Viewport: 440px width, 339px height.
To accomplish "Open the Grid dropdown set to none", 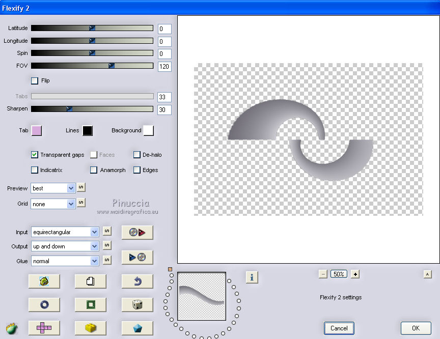I will tap(53, 204).
